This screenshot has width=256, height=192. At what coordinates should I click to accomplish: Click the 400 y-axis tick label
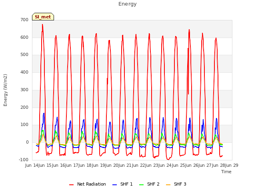click(24, 72)
